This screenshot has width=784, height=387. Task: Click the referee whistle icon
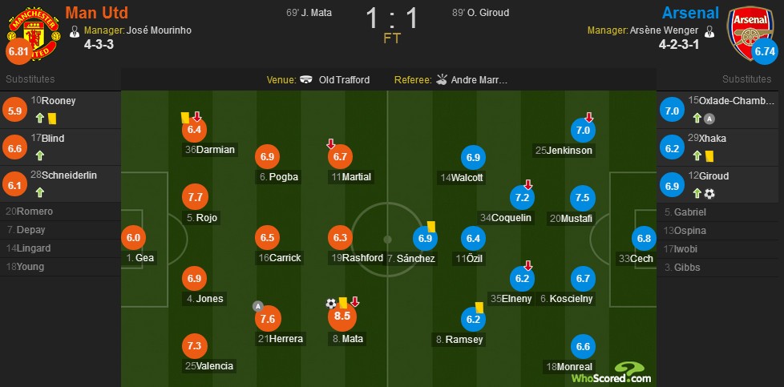[x=442, y=79]
